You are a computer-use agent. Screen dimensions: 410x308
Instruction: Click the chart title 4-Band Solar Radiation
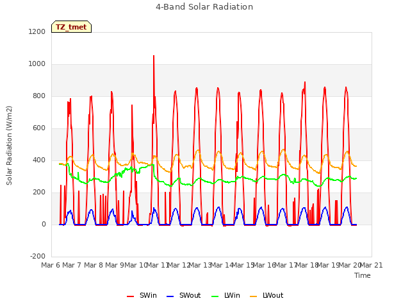click(204, 7)
